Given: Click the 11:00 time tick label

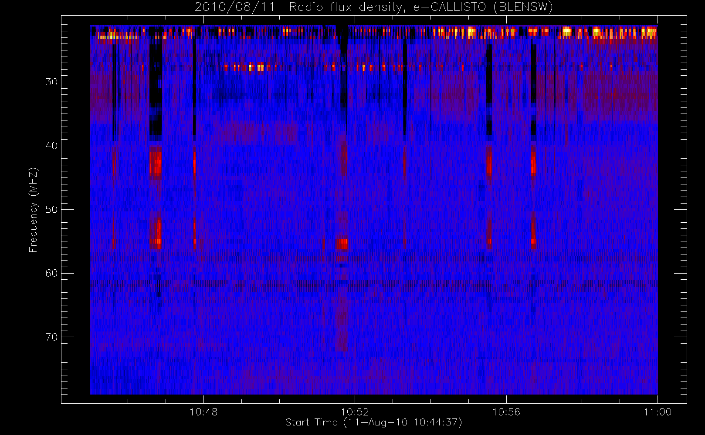Looking at the screenshot, I should (x=658, y=412).
